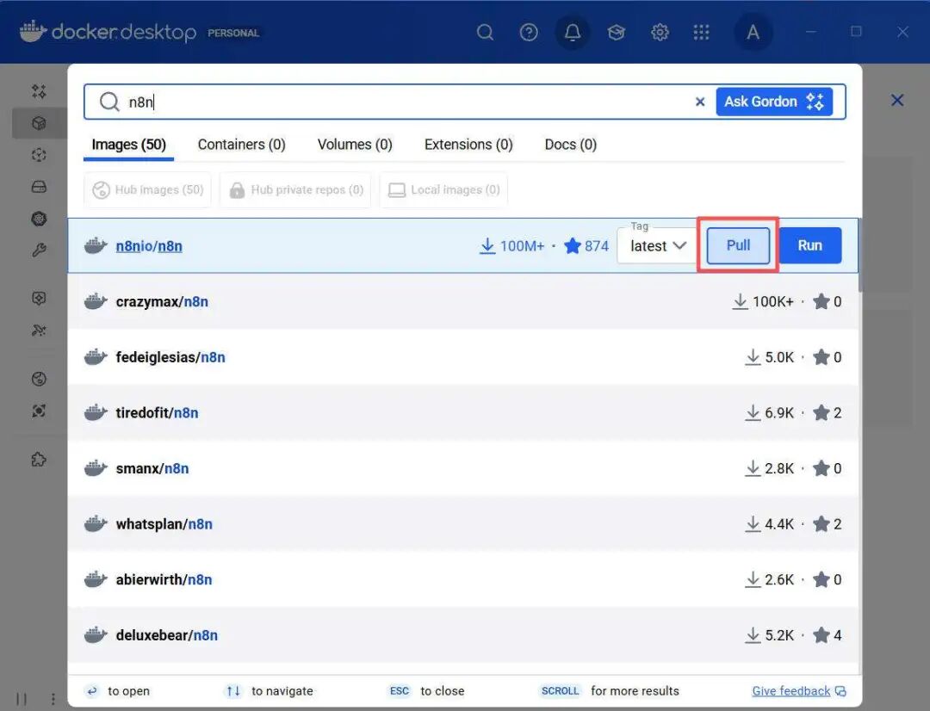930x711 pixels.
Task: Toggle the Local images (0) filter
Action: (443, 189)
